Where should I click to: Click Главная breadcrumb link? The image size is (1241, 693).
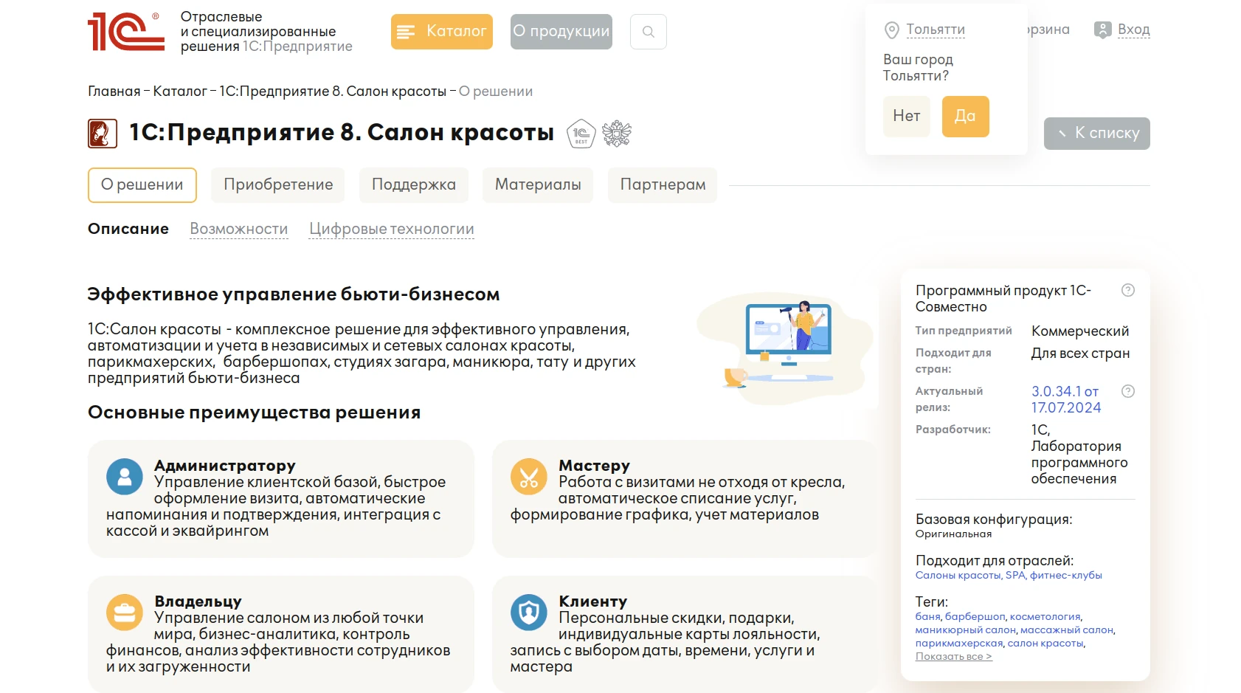pyautogui.click(x=114, y=92)
